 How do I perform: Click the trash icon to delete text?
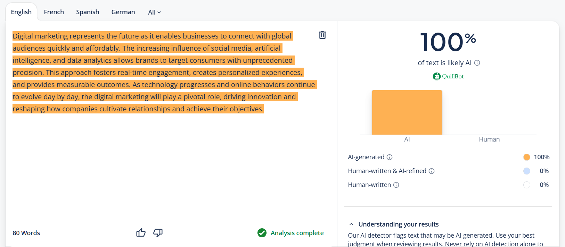(322, 35)
